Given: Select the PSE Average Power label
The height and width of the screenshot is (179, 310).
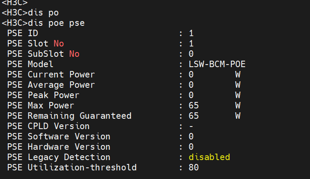Looking at the screenshot, I should click(x=51, y=85).
